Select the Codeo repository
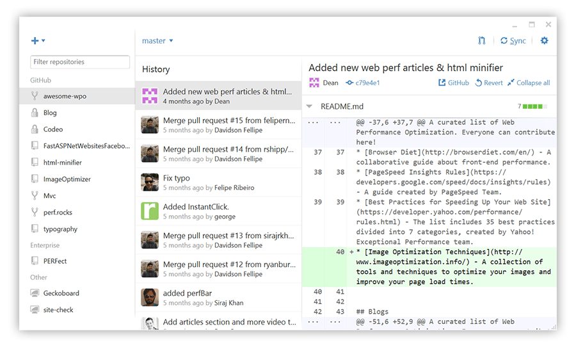This screenshot has height=347, width=576. tap(77, 129)
